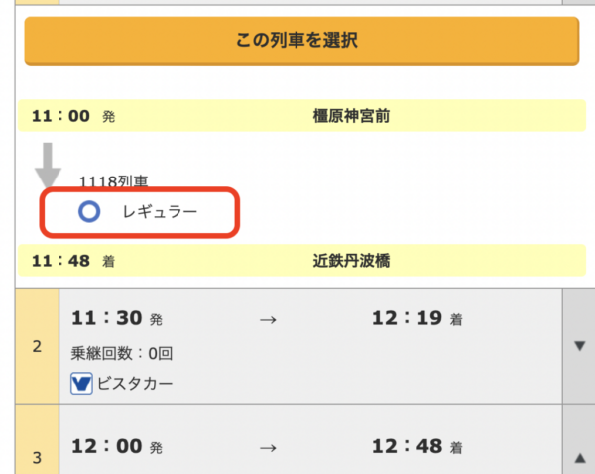The image size is (595, 474).
Task: Click the 近鉄丹波橋 arrival station name
Action: click(350, 262)
